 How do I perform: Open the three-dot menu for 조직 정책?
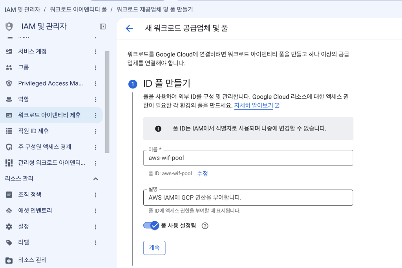pyautogui.click(x=96, y=195)
